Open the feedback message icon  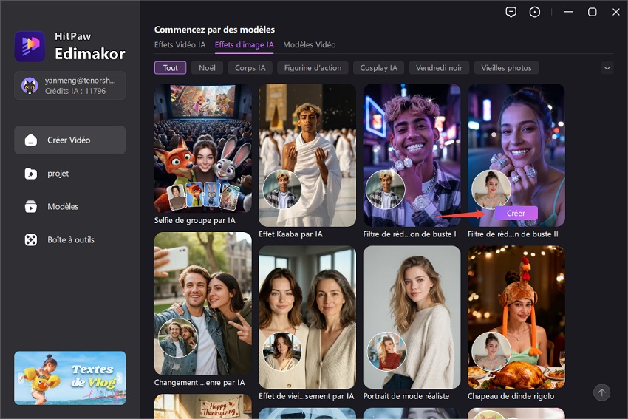coord(511,12)
